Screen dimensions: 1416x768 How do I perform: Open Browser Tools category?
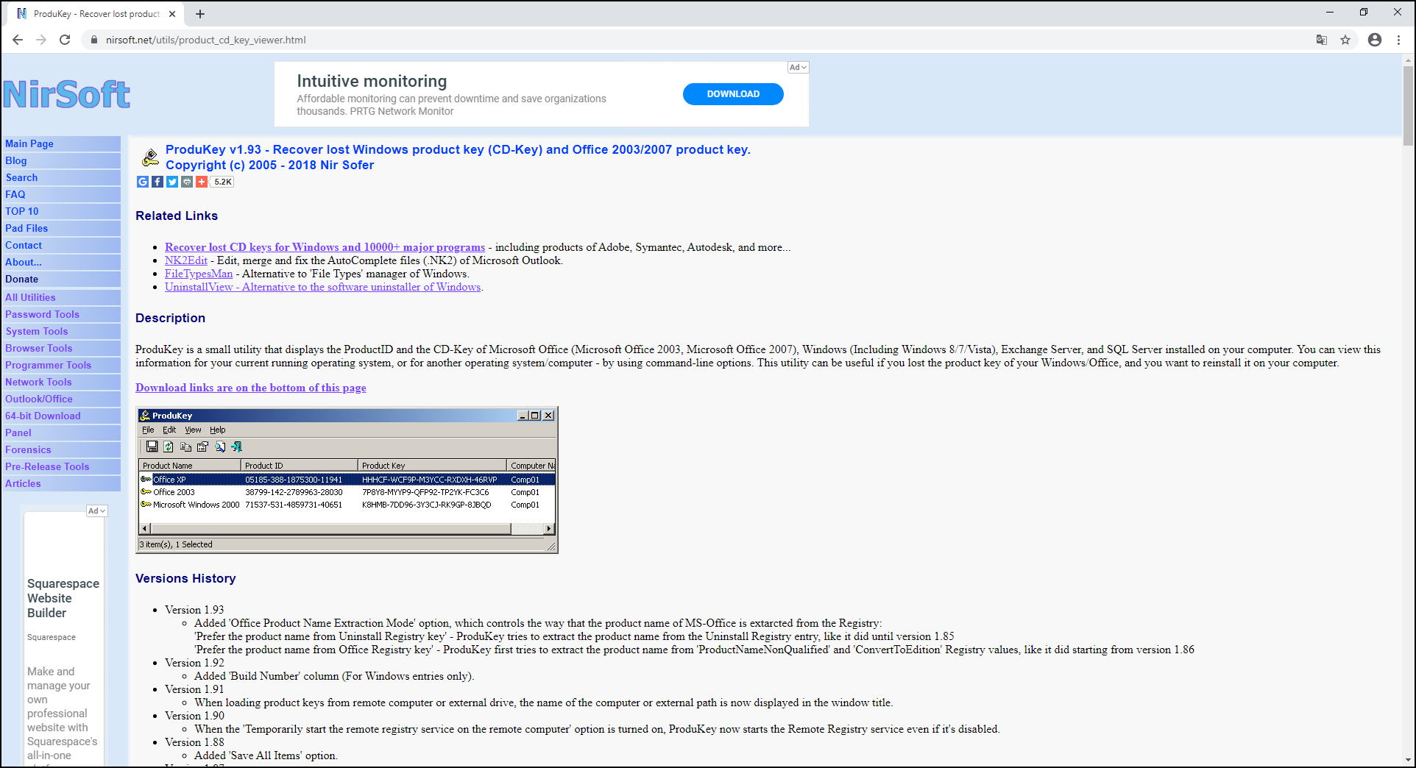(x=61, y=348)
